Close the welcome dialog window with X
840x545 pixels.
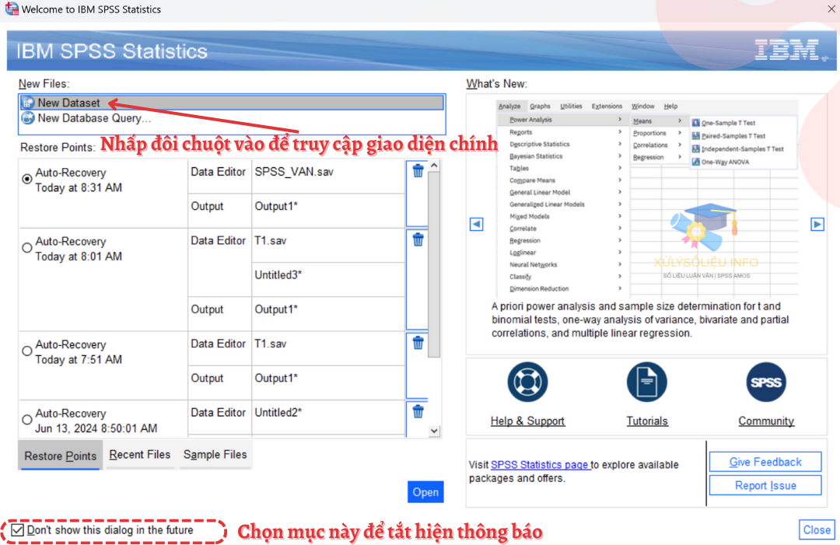831,9
